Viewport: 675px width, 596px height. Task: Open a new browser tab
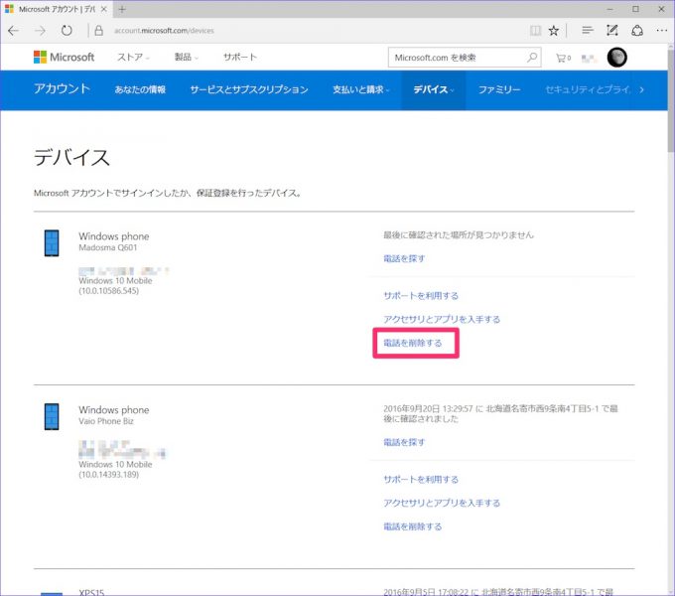[122, 9]
